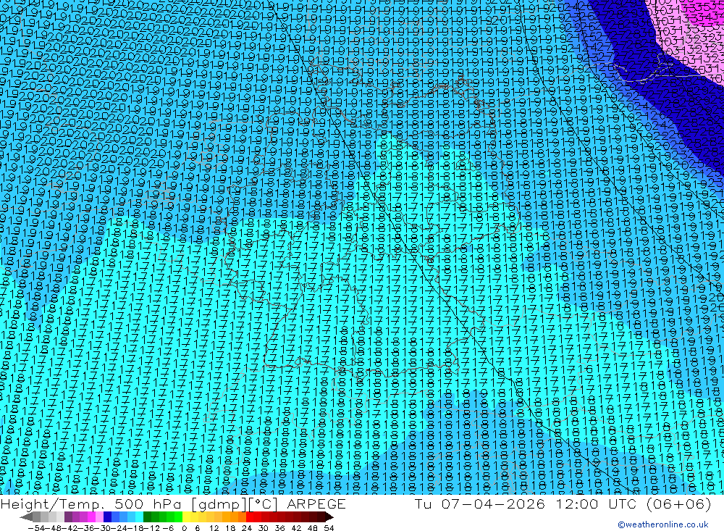724x531 pixels.
Task: Select the bright yellow legend swatch at 0
Action: pos(187,517)
